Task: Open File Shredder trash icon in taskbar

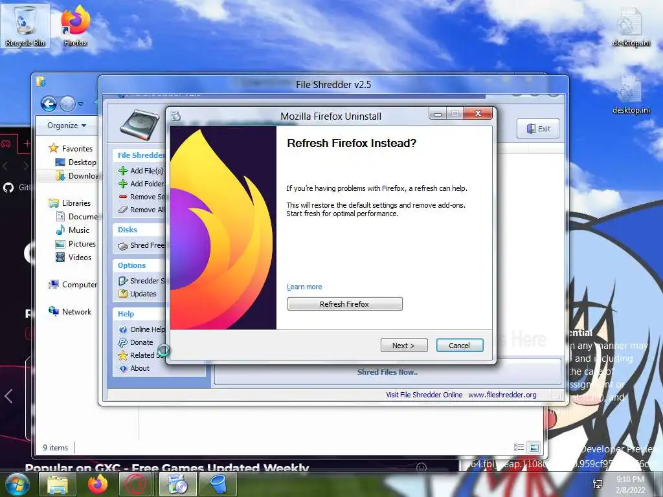Action: coord(218,484)
